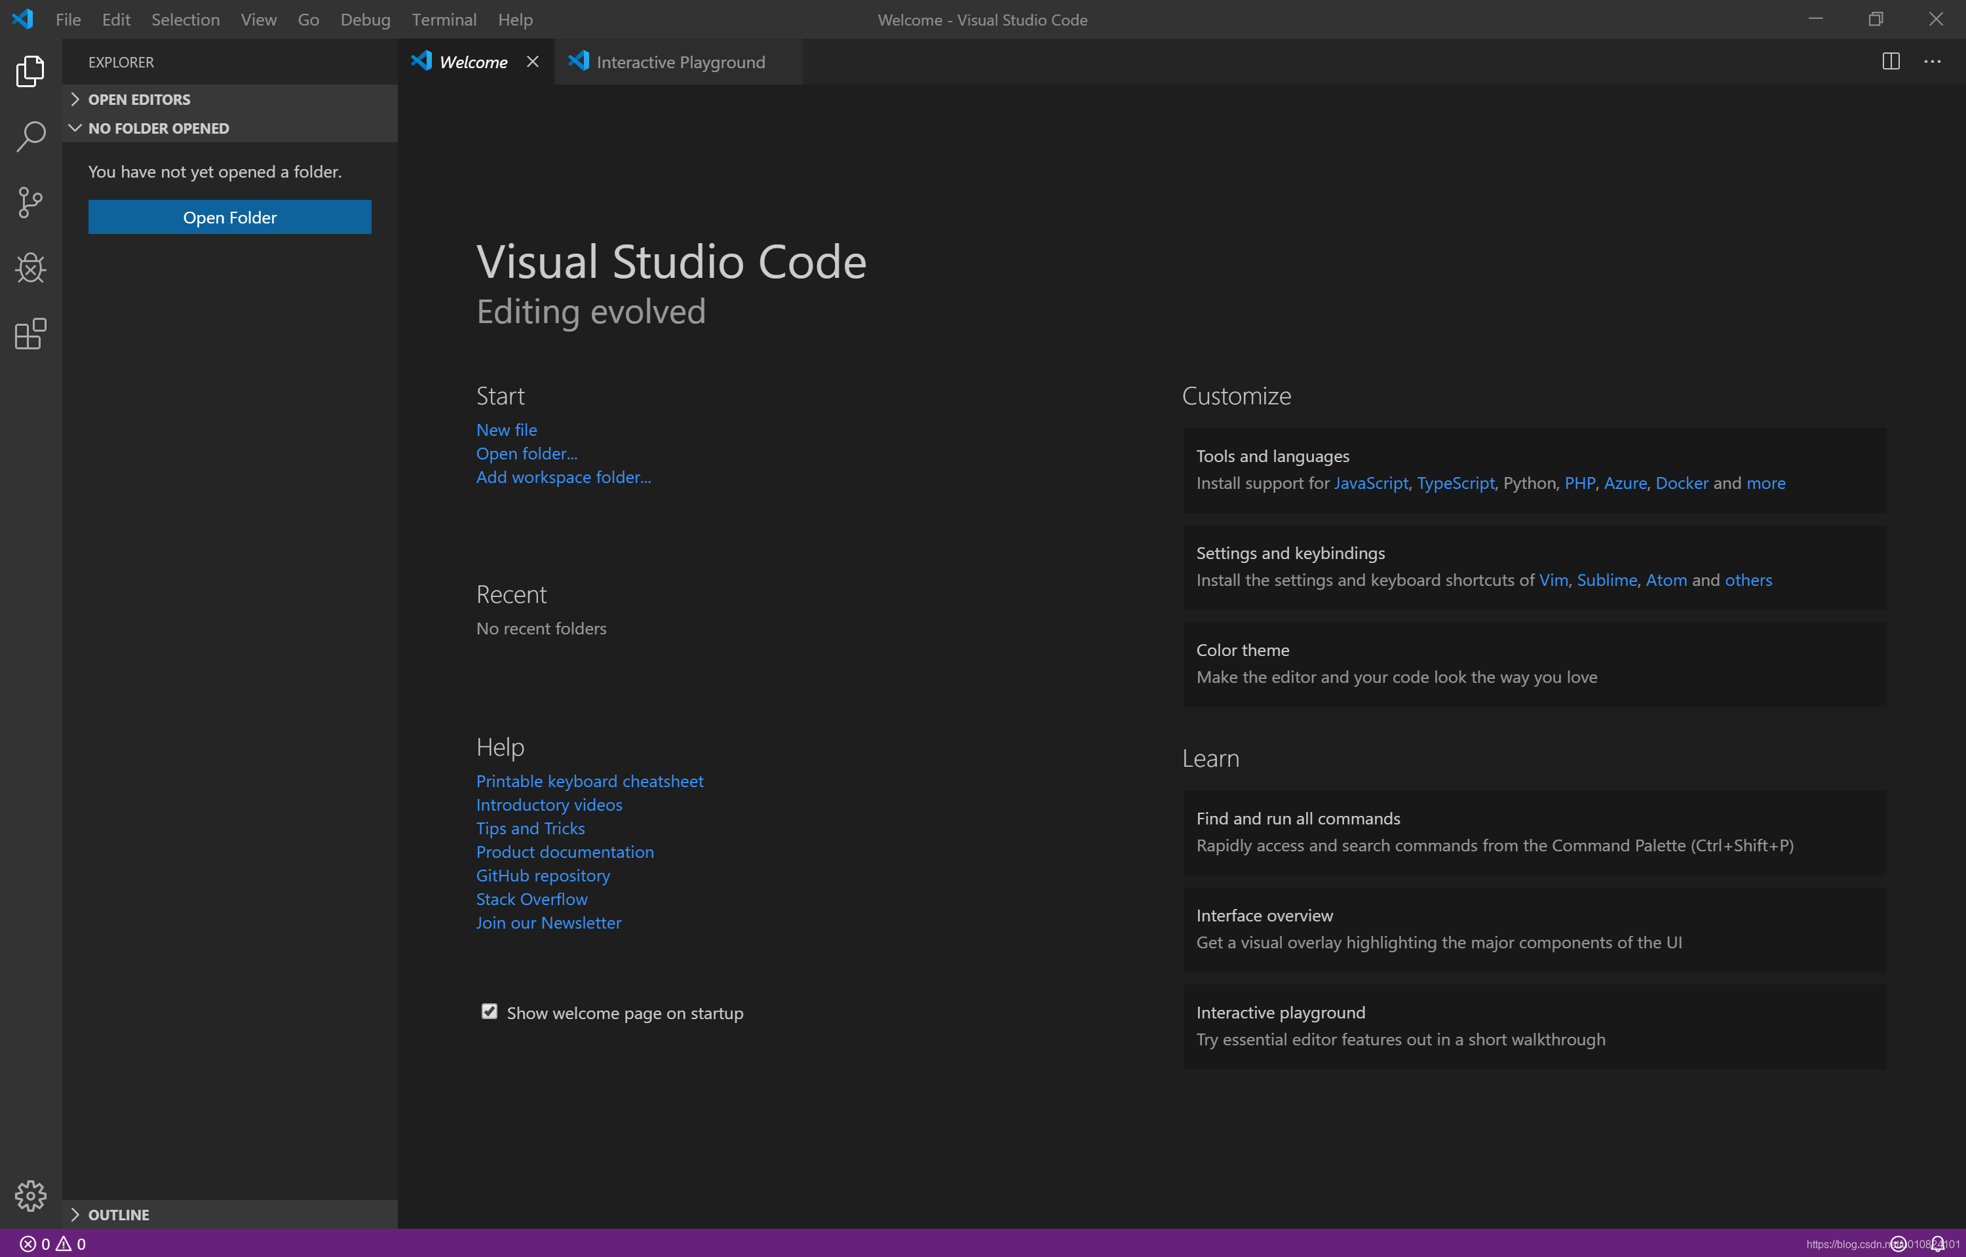Switch to the Interactive Playground tab
The width and height of the screenshot is (1966, 1257).
coord(680,62)
